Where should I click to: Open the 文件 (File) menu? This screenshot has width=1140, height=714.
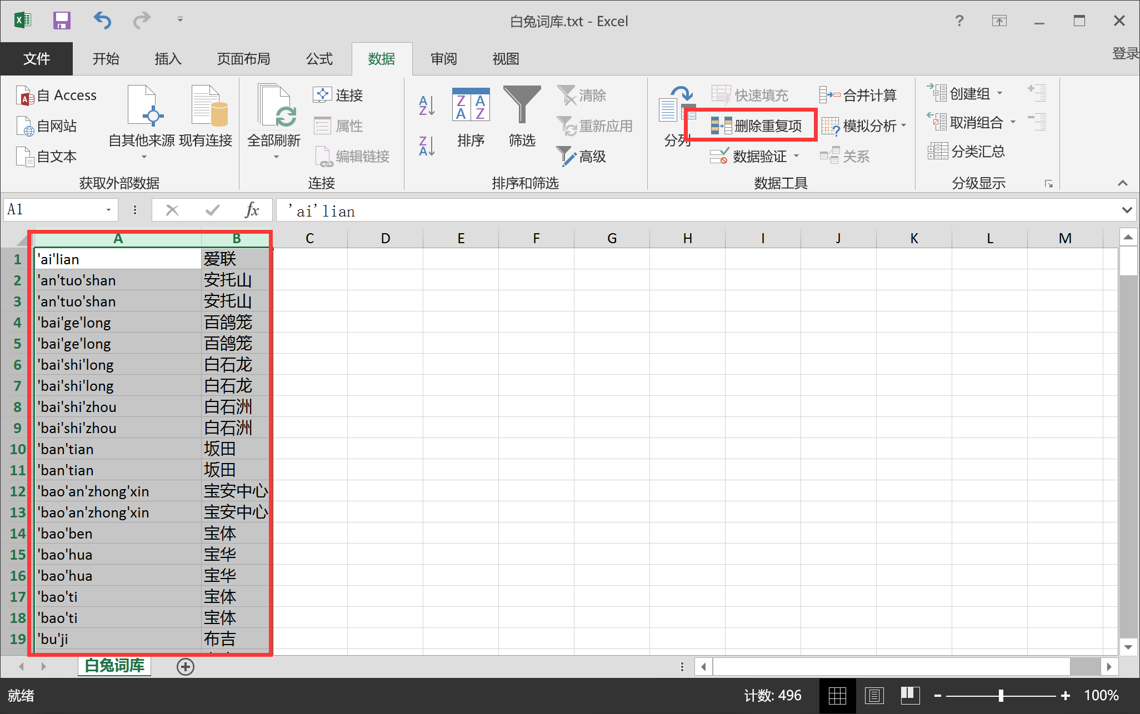[37, 59]
